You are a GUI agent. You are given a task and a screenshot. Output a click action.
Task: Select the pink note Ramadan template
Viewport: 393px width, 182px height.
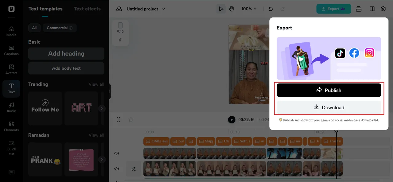pos(81,159)
